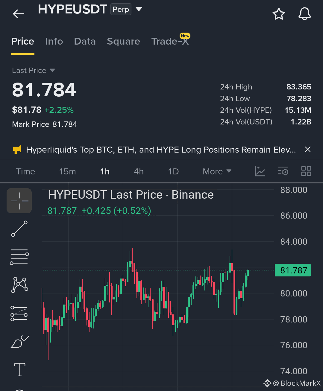Tap the 88.000 price axis label
The image size is (323, 391).
[294, 190]
